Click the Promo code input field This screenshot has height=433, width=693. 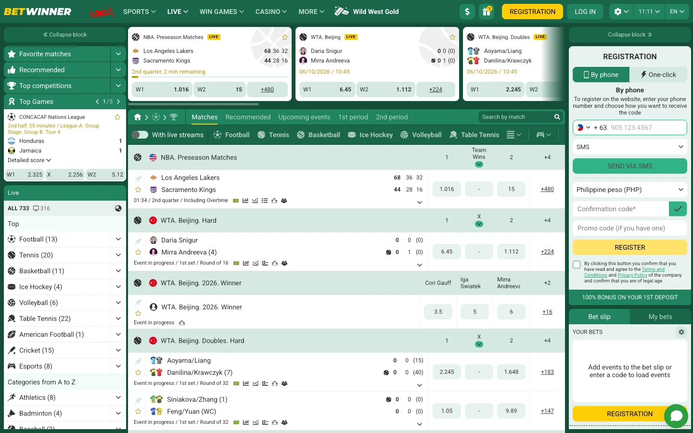(x=630, y=228)
